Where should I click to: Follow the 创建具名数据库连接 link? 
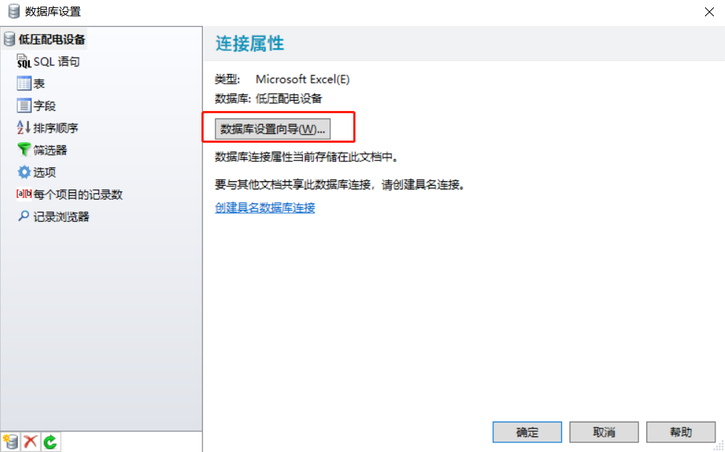pyautogui.click(x=265, y=208)
